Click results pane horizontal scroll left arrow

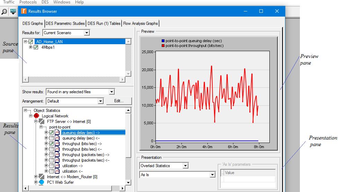(x=26, y=188)
